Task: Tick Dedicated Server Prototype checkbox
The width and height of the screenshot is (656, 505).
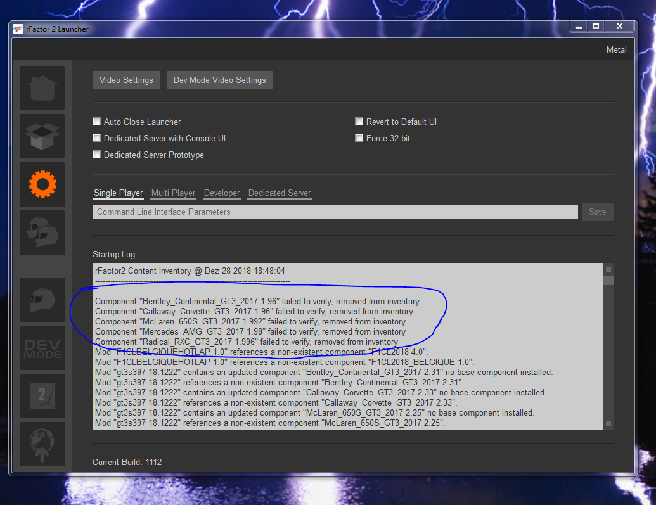Action: click(x=97, y=155)
